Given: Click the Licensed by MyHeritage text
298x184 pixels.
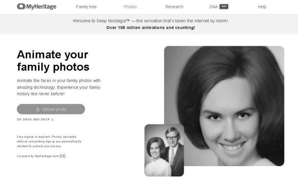Looking at the screenshot, I should pyautogui.click(x=38, y=156).
